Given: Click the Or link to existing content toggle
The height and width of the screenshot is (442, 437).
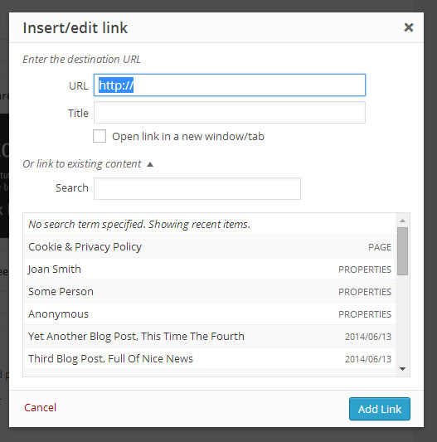Looking at the screenshot, I should pos(82,163).
